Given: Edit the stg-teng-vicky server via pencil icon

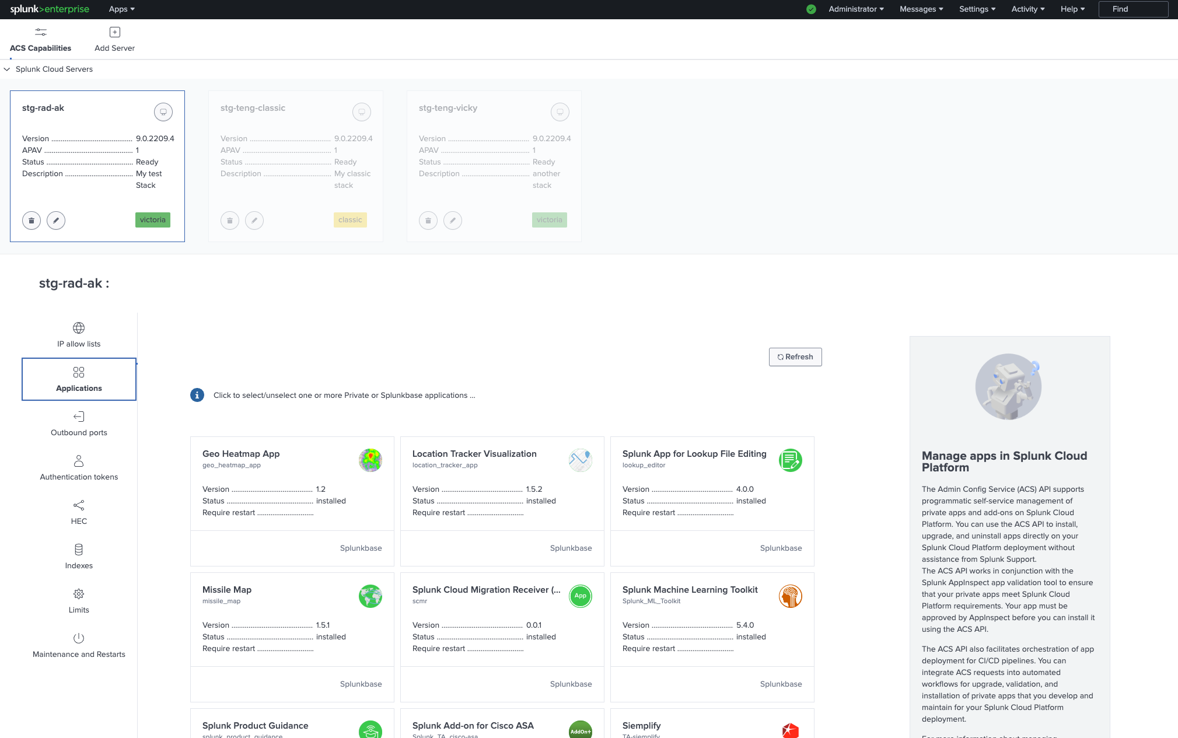Looking at the screenshot, I should [x=453, y=220].
